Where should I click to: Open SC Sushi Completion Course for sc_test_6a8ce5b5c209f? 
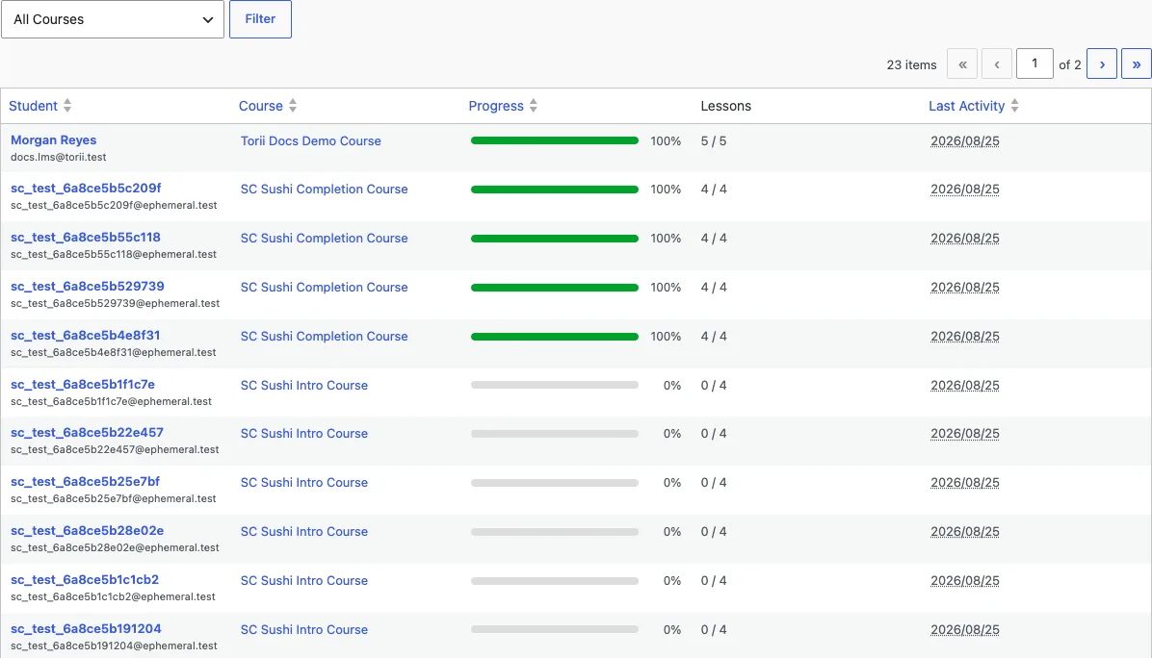324,190
